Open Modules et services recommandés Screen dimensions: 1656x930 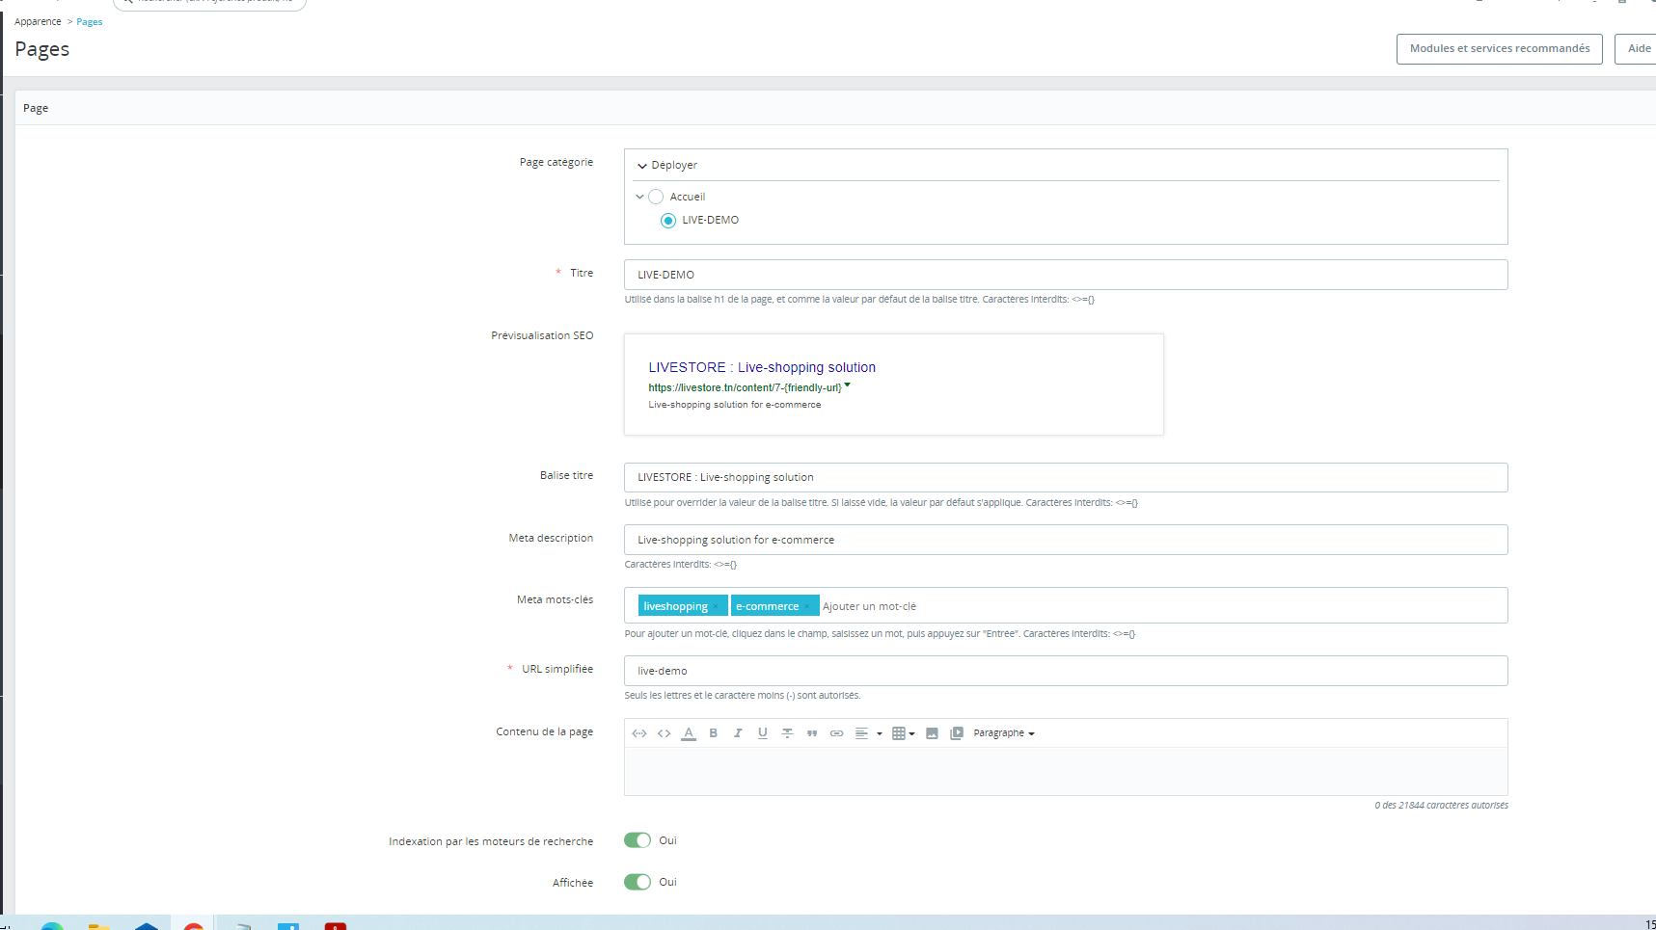[1500, 49]
